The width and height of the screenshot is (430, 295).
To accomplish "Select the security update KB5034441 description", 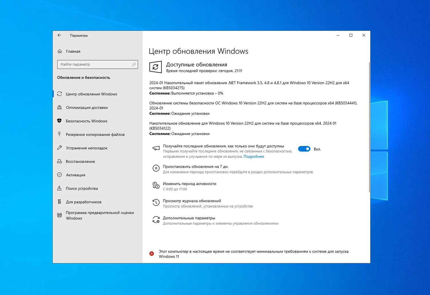I will (253, 106).
